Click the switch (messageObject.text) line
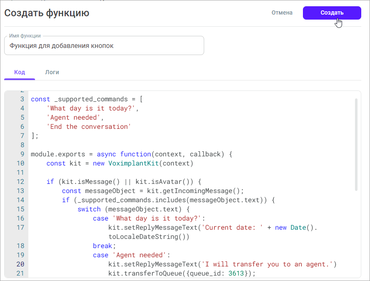The width and height of the screenshot is (370, 281). click(x=134, y=209)
